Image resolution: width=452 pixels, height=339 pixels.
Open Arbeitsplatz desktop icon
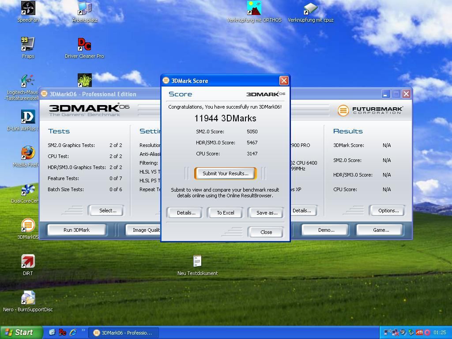[84, 11]
